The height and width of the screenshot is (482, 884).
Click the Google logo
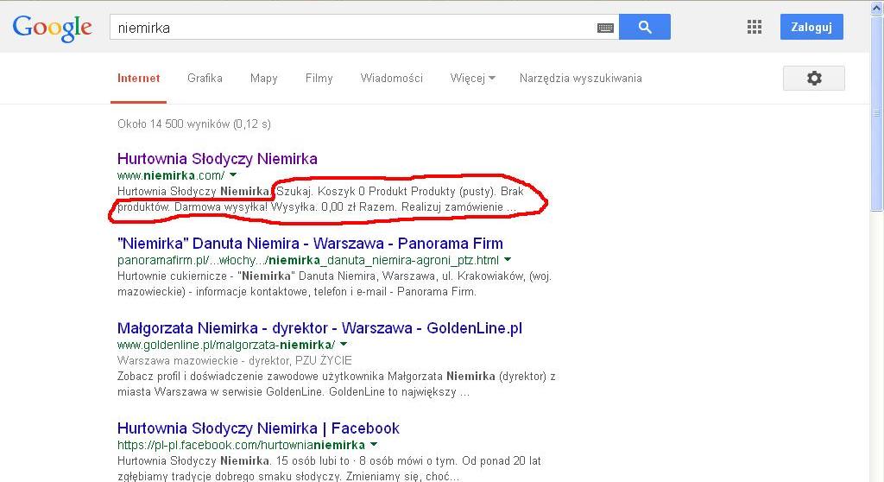tap(52, 28)
